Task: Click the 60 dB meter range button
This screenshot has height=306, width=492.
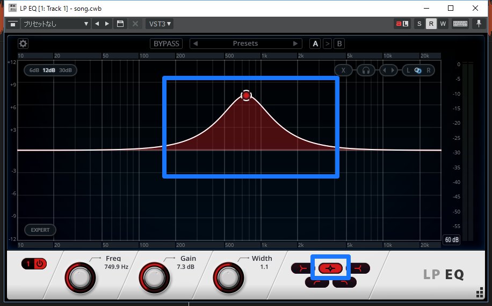Action: coord(451,240)
